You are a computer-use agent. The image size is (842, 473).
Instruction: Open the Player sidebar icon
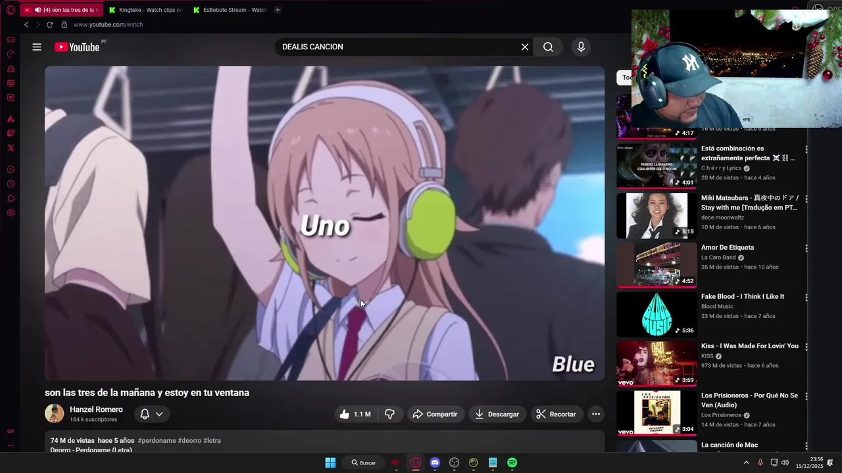(11, 169)
